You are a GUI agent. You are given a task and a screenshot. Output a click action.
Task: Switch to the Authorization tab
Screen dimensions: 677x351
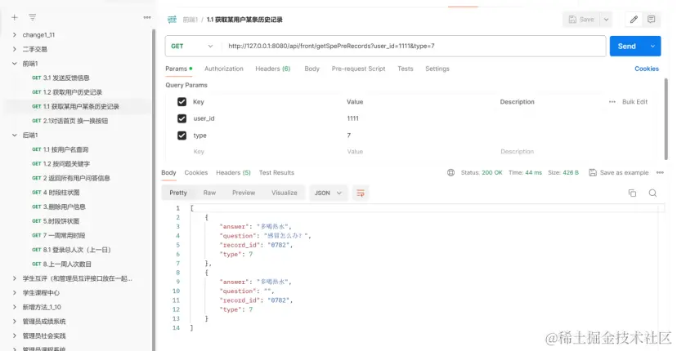click(224, 69)
